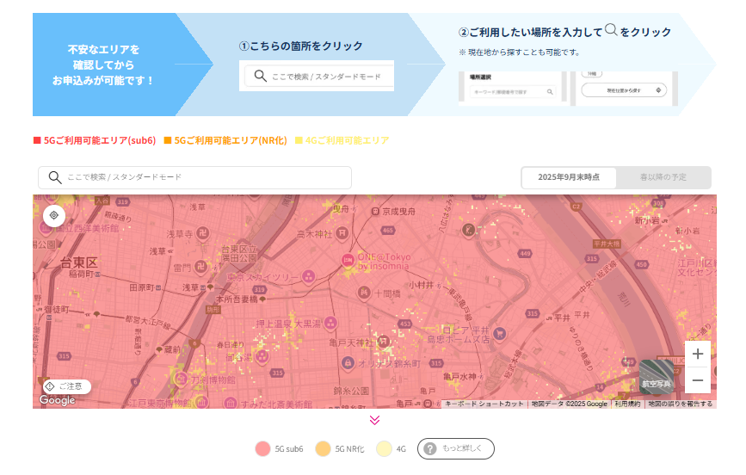The width and height of the screenshot is (746, 475).
Task: Click the Tokyo Skytree pin on map
Action: pos(309,275)
